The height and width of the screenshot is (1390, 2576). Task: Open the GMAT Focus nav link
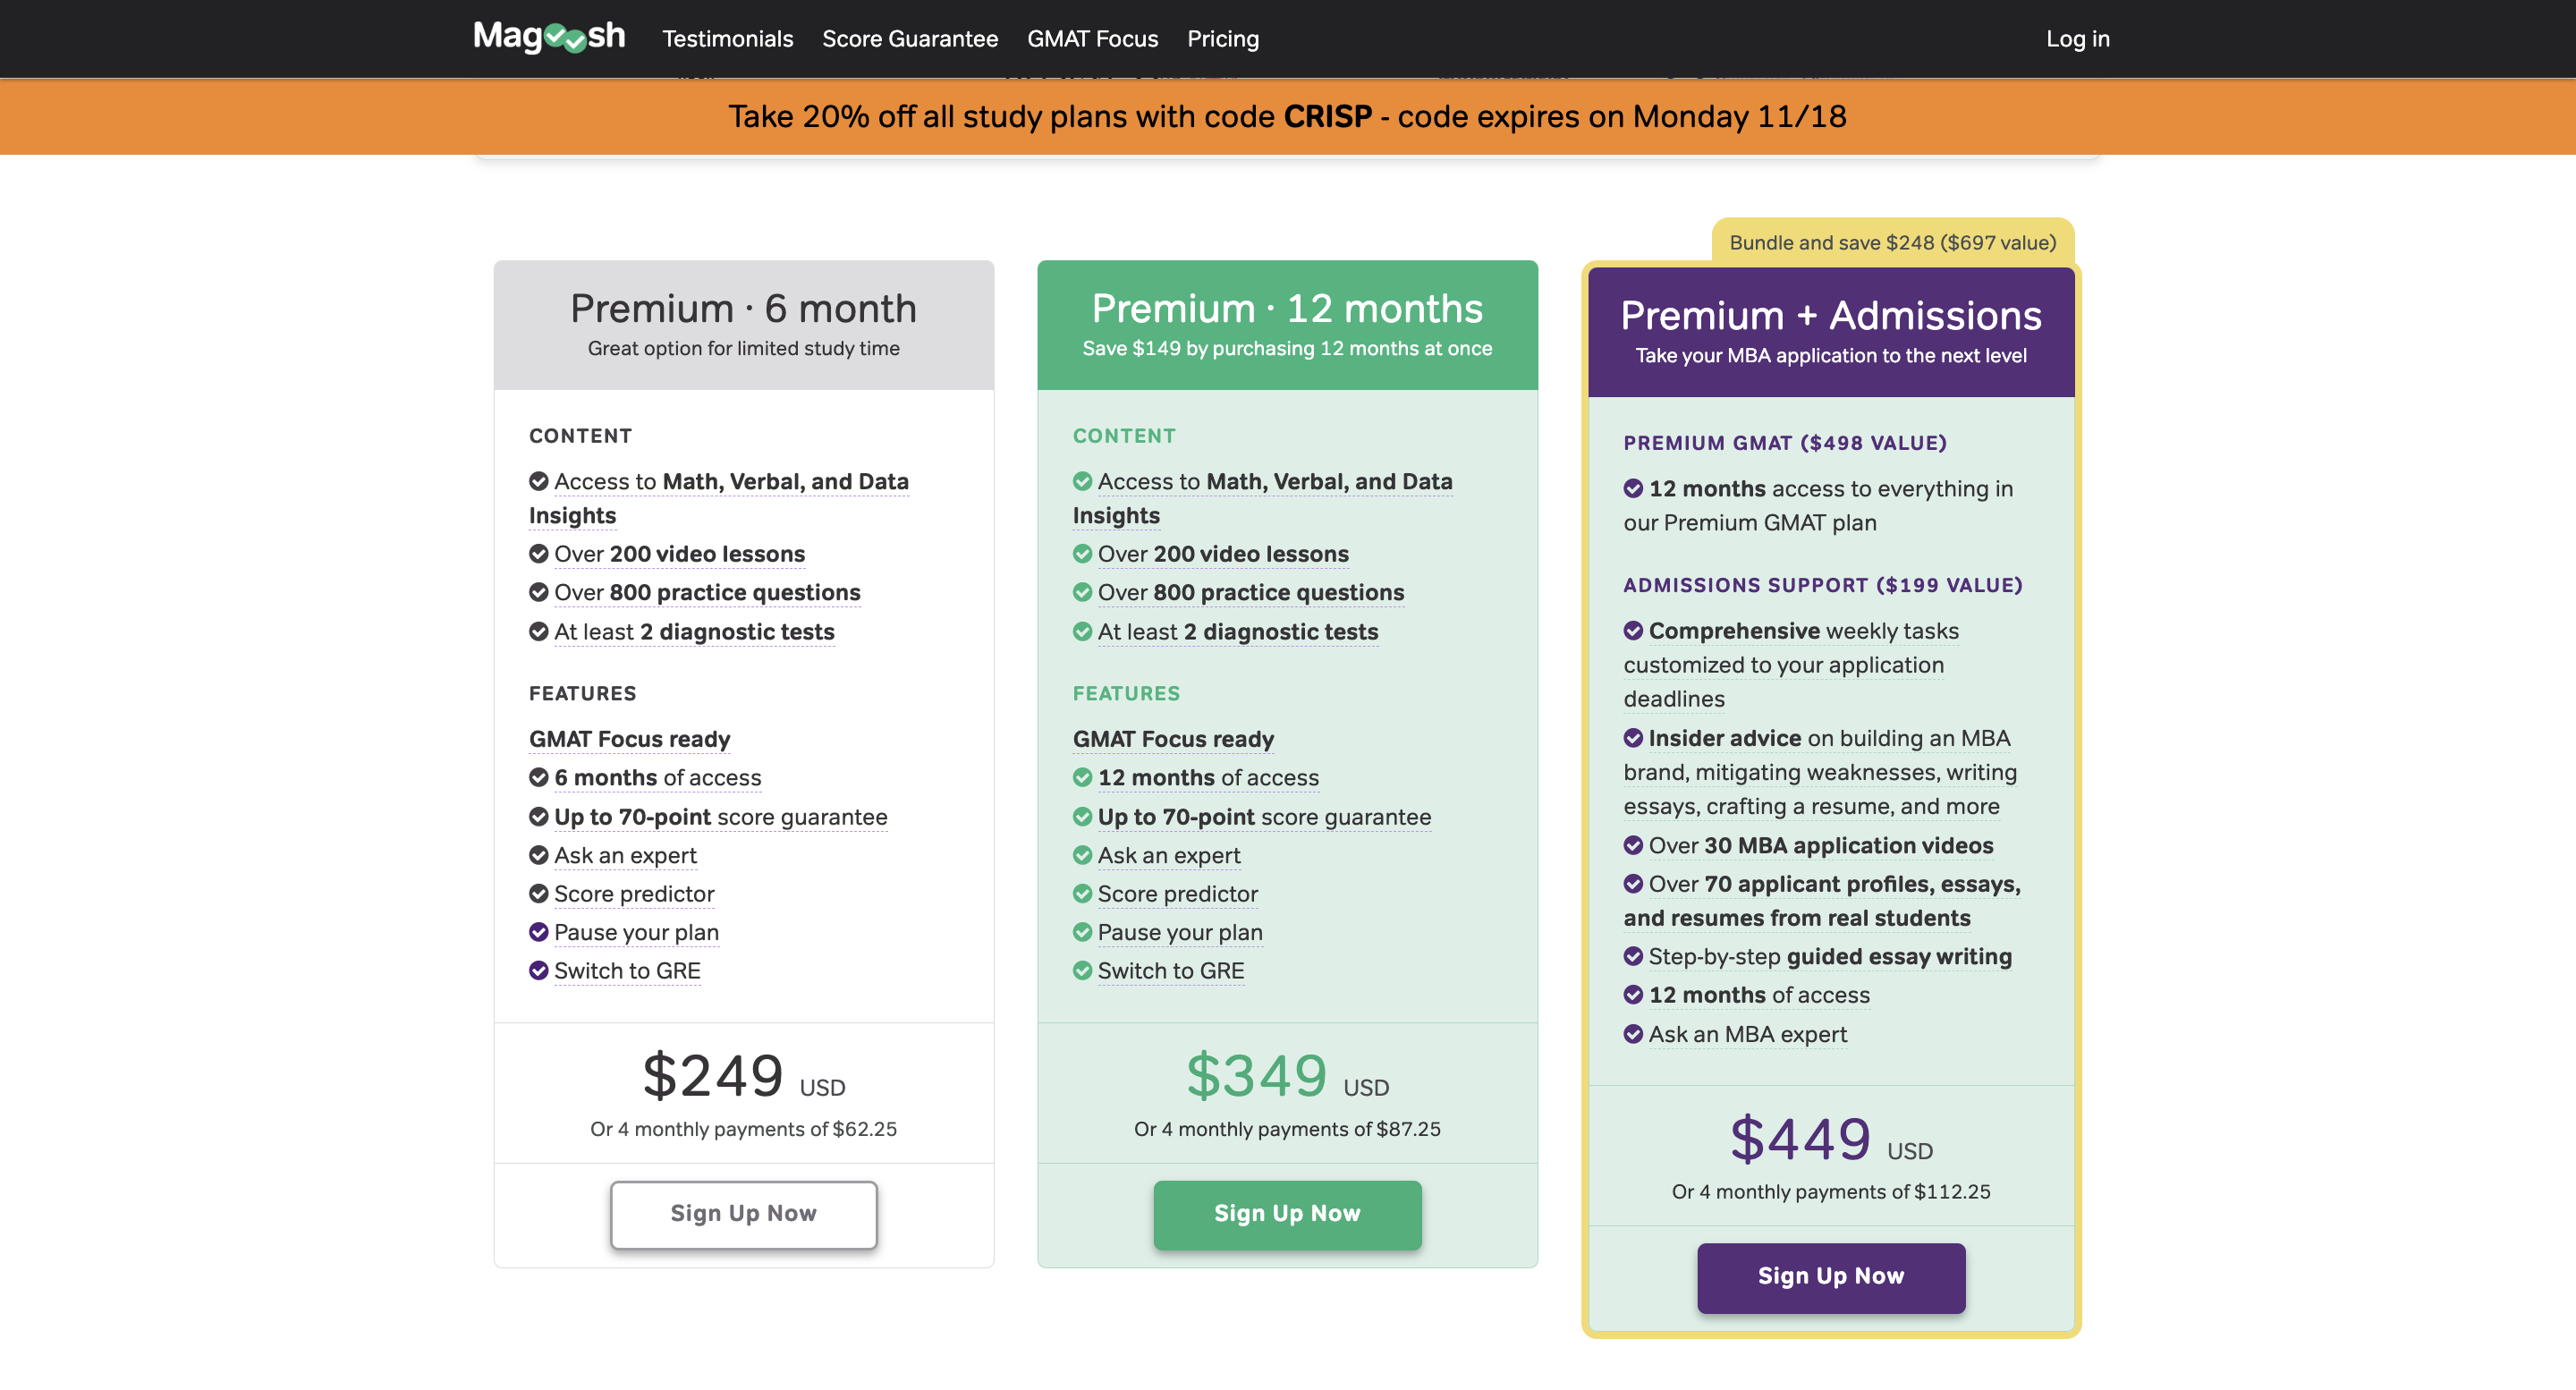[1092, 39]
